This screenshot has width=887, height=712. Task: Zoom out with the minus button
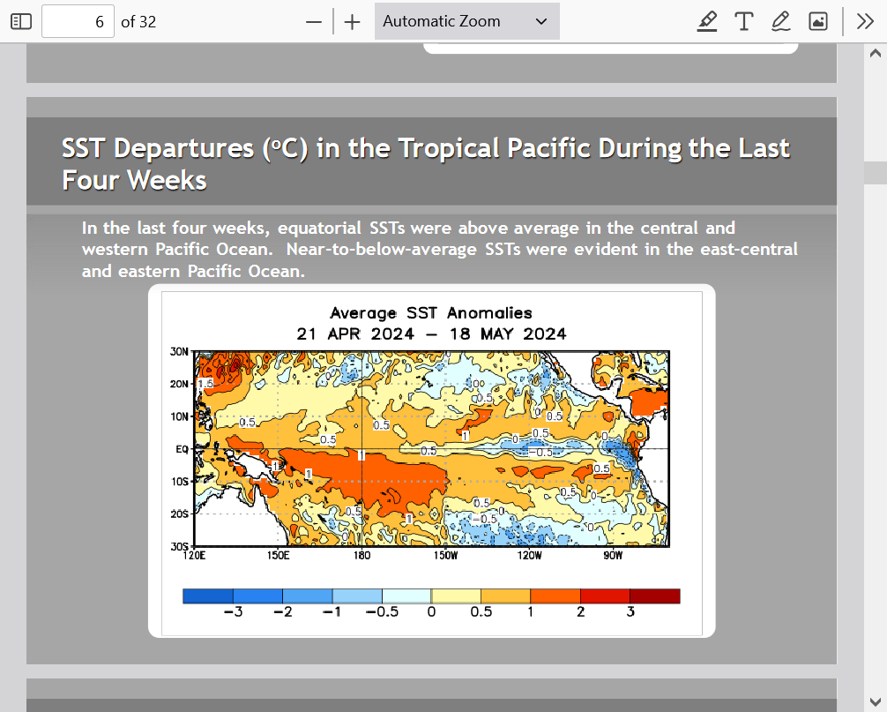(313, 22)
